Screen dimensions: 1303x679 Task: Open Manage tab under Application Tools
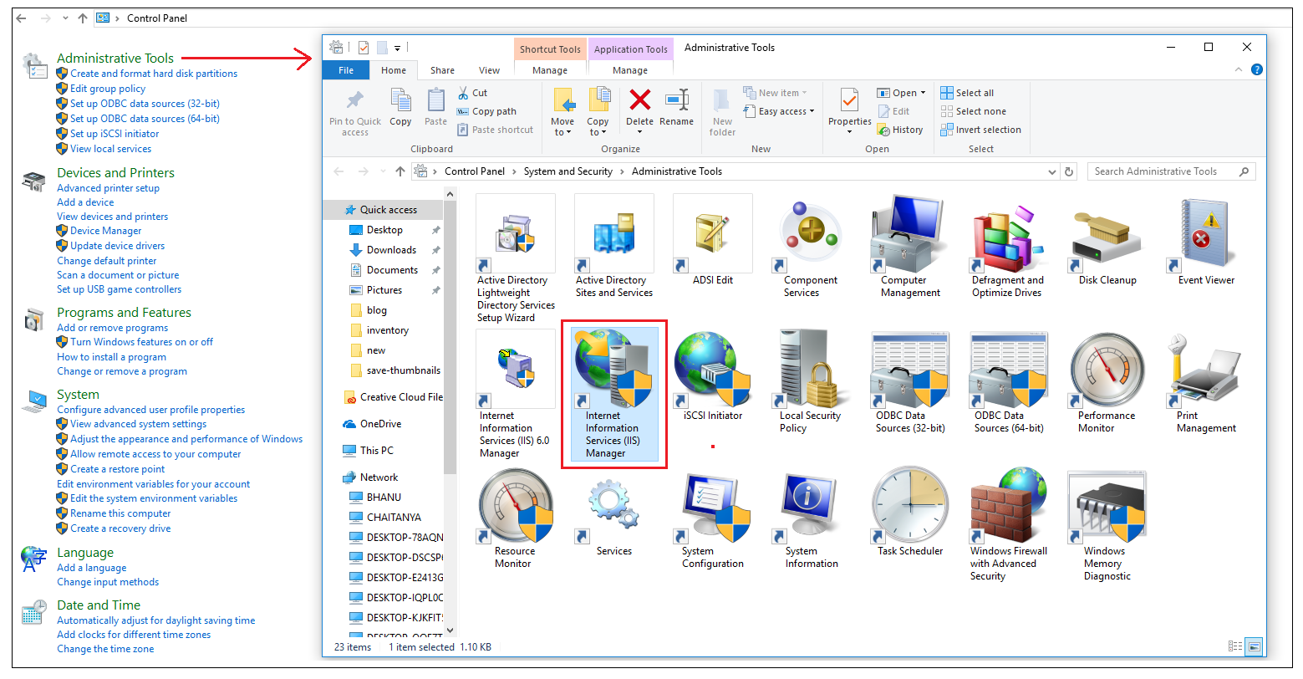coord(630,70)
